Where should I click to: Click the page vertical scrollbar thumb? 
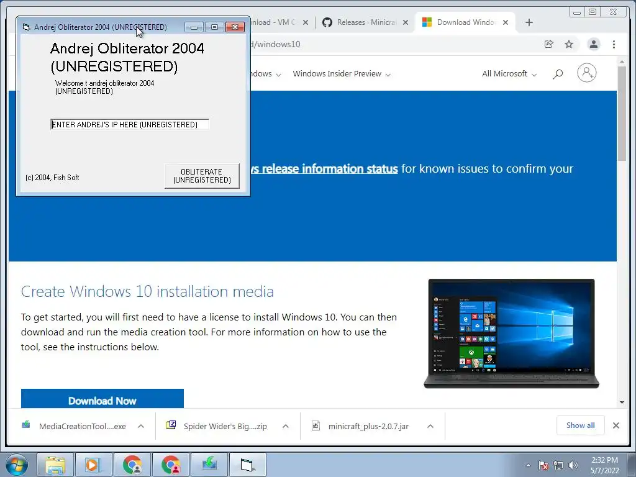622,114
